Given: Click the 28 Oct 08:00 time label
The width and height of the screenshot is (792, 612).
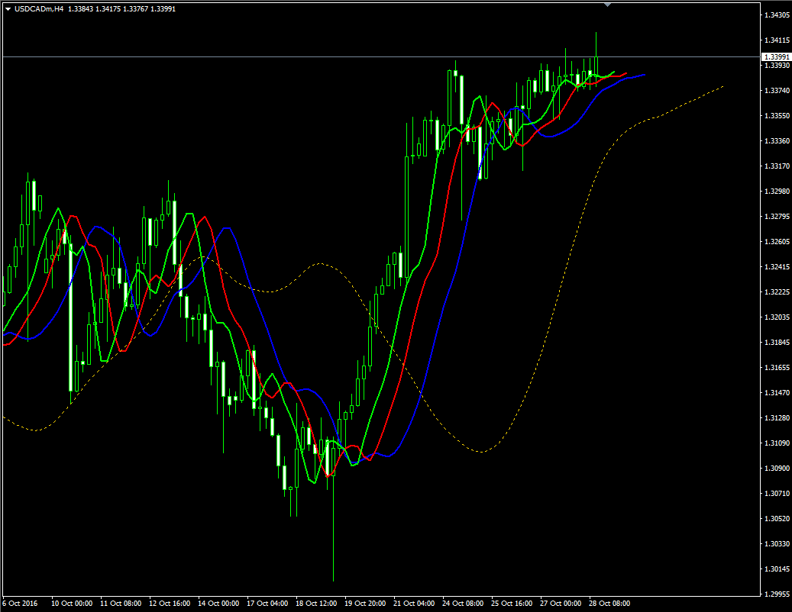Looking at the screenshot, I should click(609, 604).
